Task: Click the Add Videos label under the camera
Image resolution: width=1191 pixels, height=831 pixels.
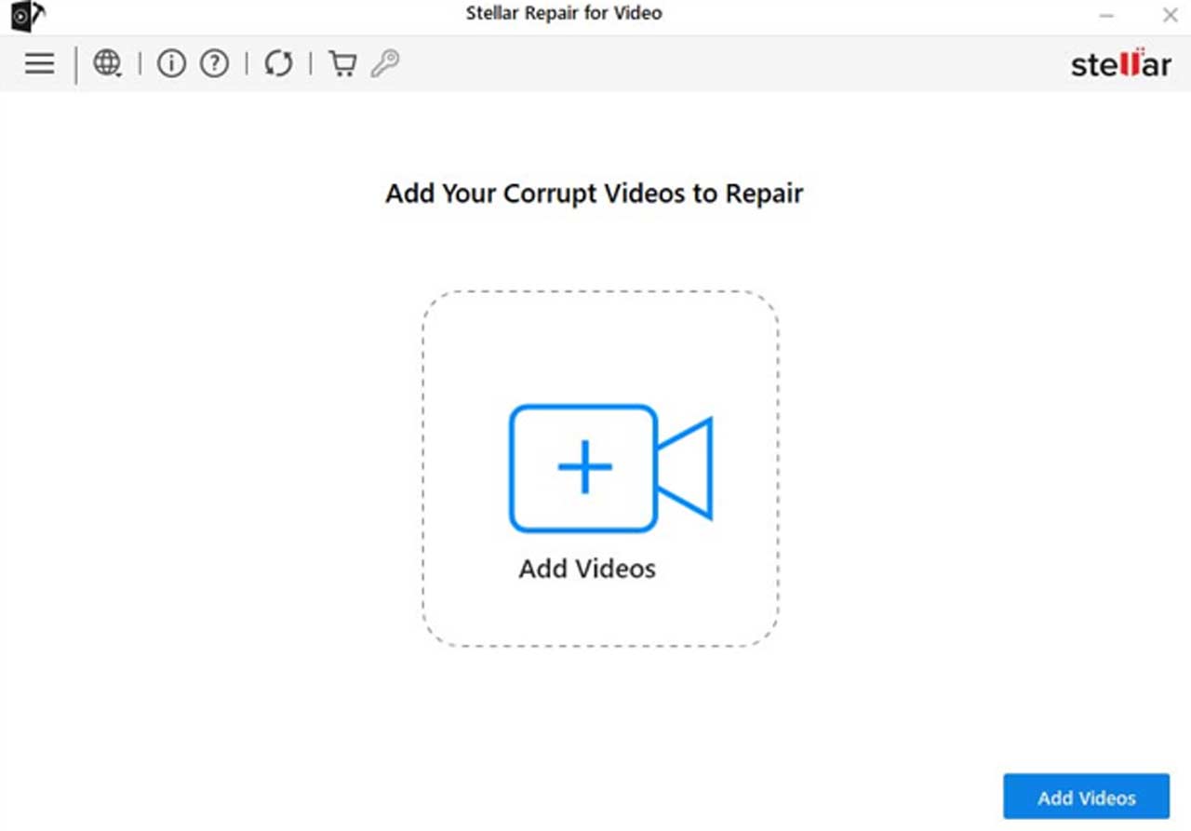Action: pos(587,569)
